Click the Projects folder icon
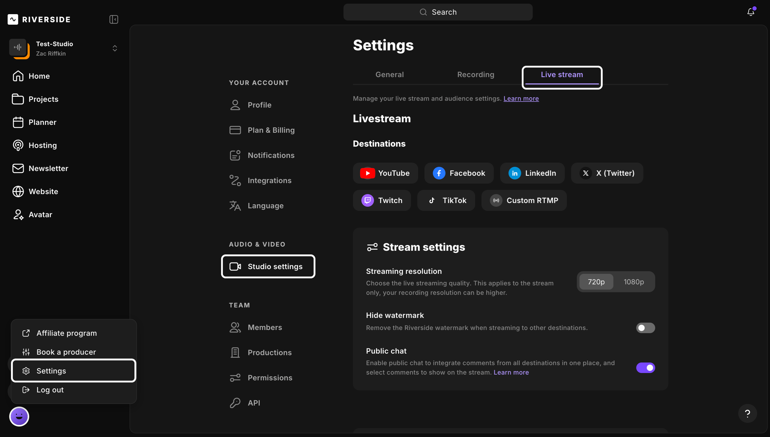 coord(18,99)
